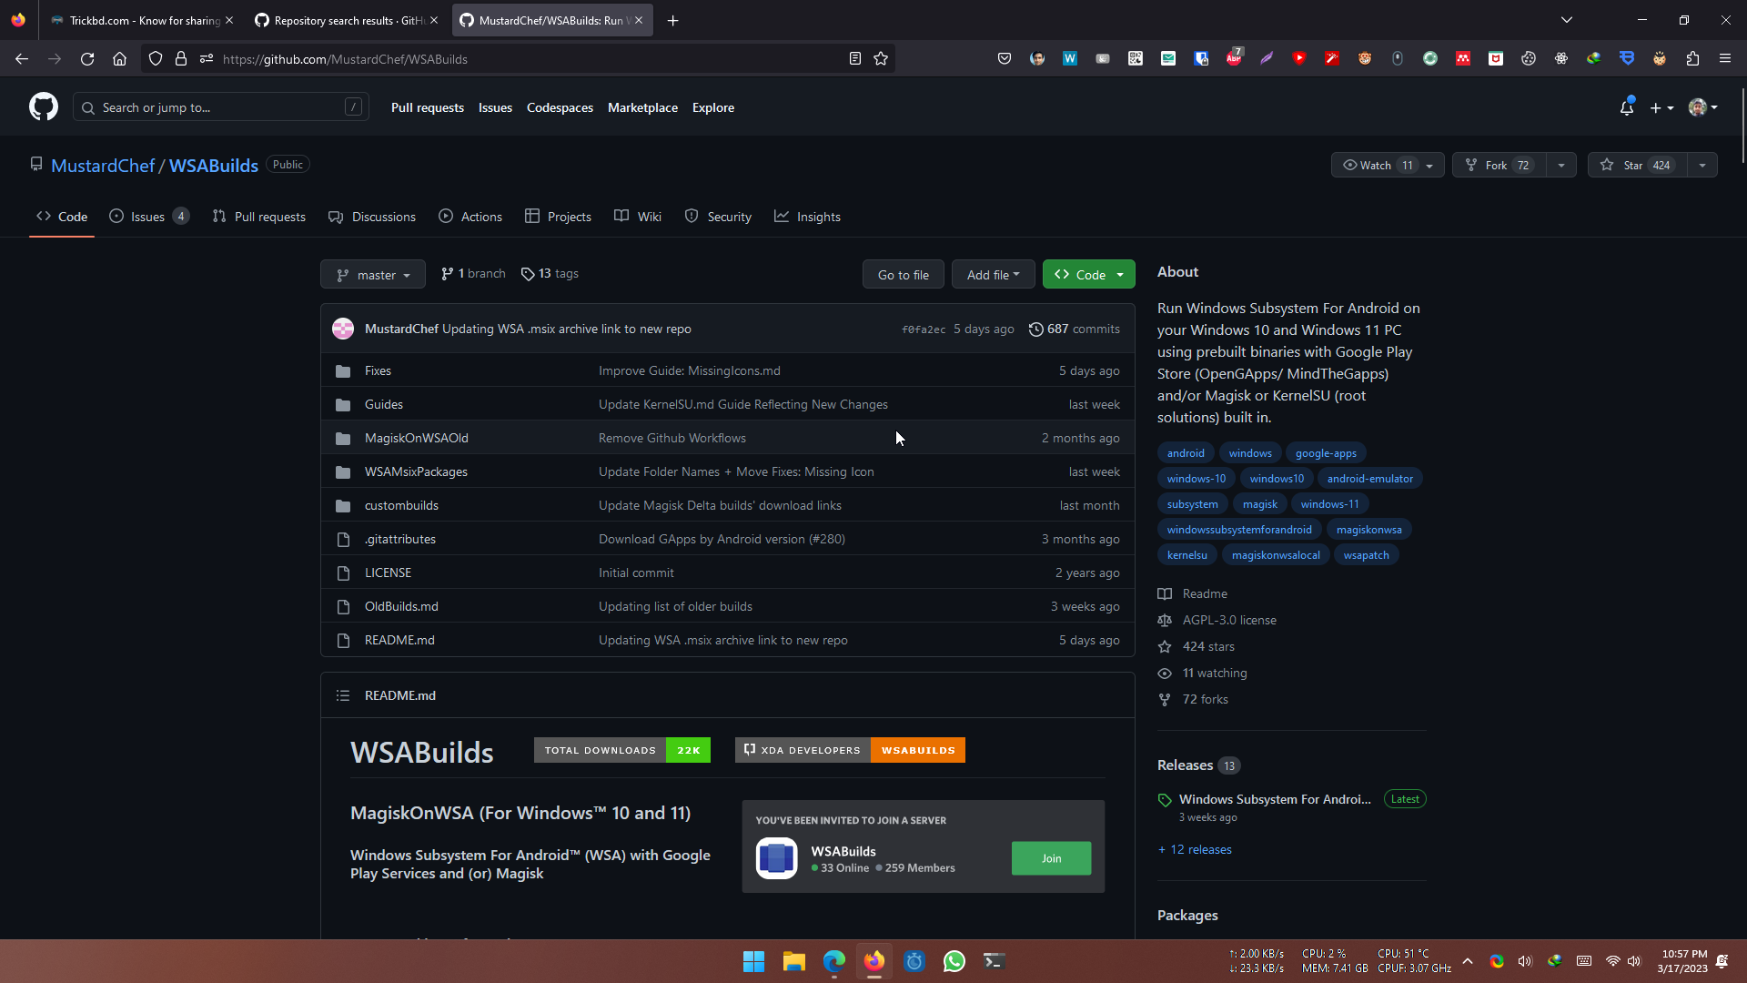Open the OldBuilds.md file
This screenshot has width=1747, height=983.
401,607
